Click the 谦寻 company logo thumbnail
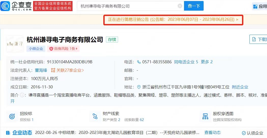The width and height of the screenshot is (267, 138). [x=15, y=44]
